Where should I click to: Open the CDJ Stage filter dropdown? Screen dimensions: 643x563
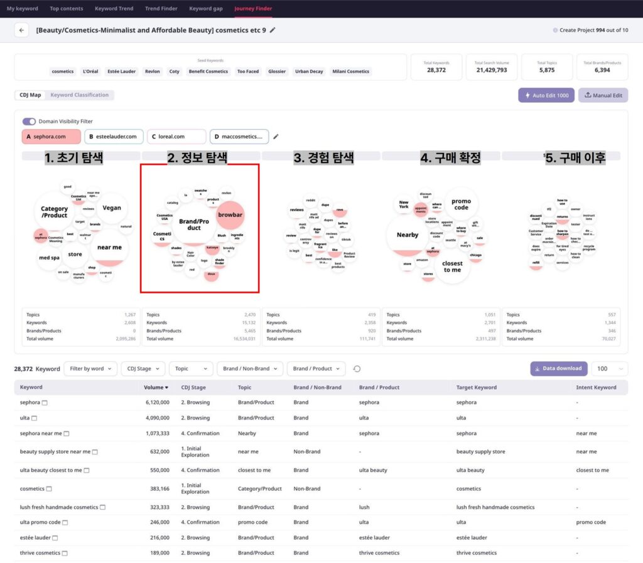pos(143,369)
